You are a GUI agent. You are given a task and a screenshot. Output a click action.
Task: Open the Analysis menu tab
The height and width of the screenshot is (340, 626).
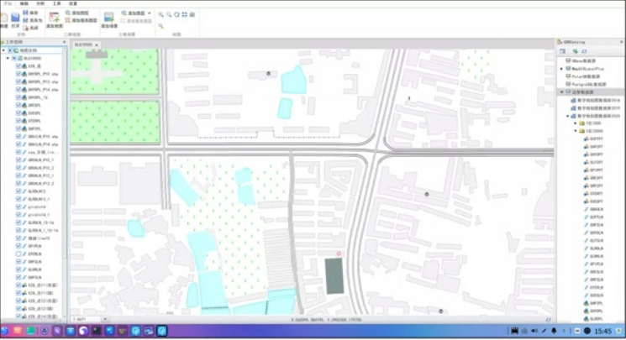point(40,3)
